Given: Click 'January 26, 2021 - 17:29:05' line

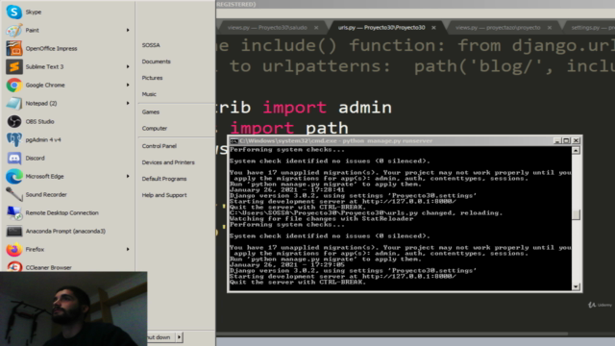Looking at the screenshot, I should tap(286, 265).
